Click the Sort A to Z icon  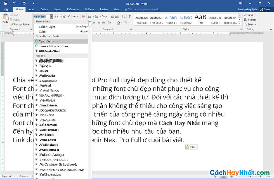[123, 17]
